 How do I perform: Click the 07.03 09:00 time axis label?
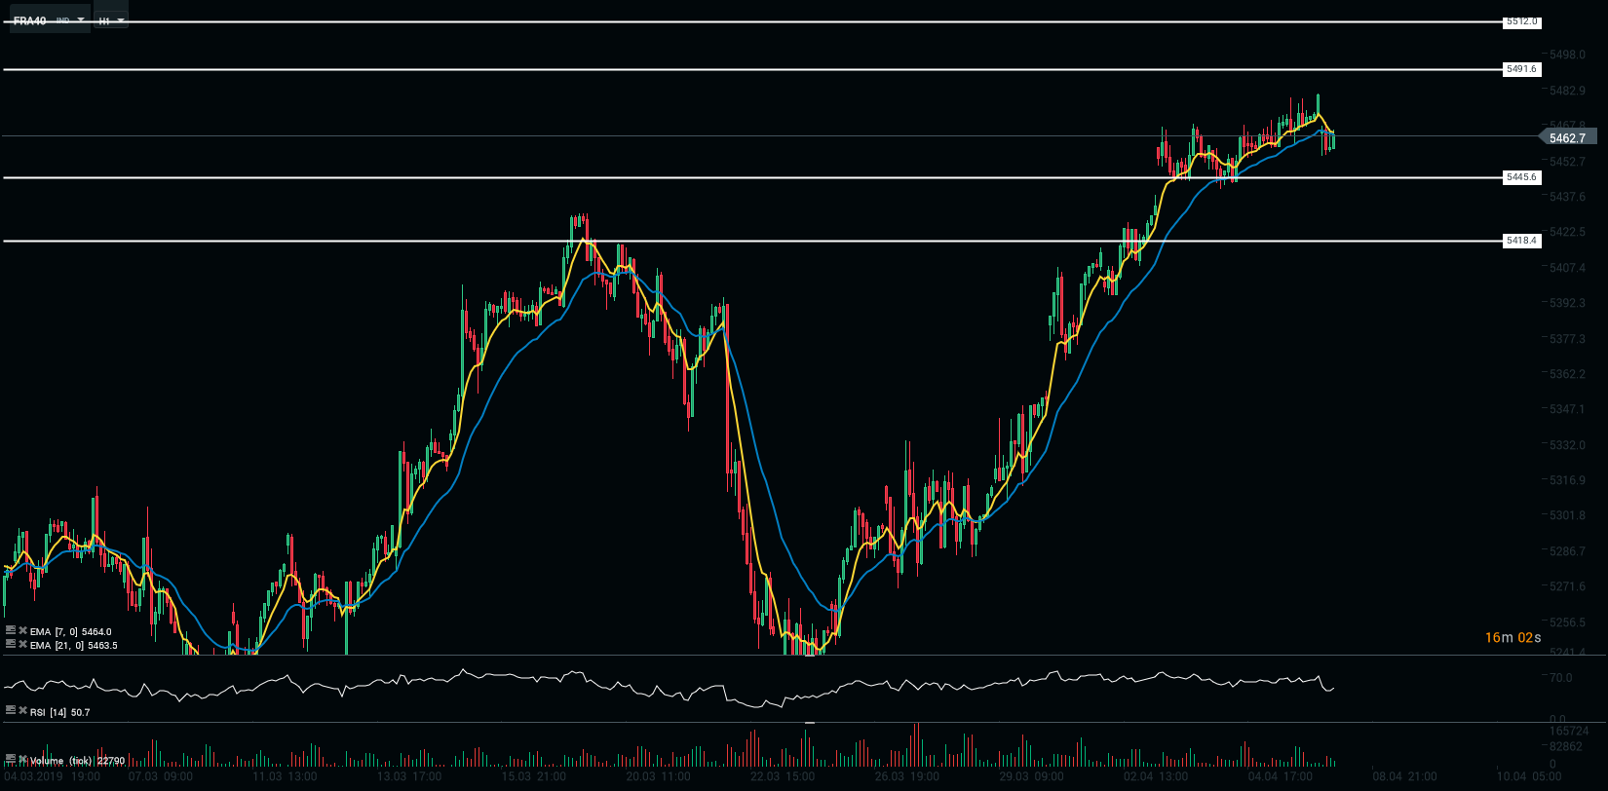point(160,777)
